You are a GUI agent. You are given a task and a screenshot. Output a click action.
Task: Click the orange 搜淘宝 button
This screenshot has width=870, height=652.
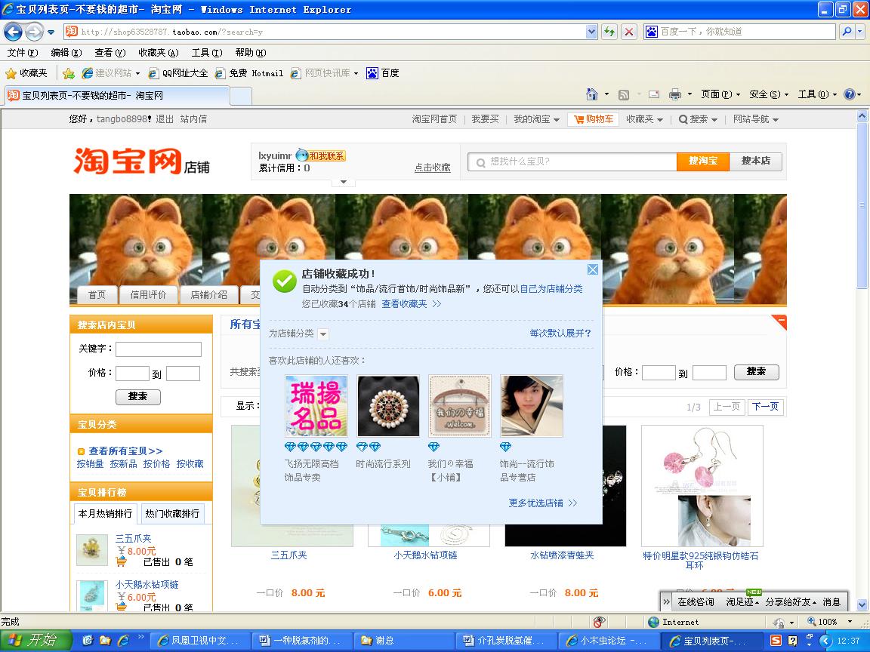703,161
